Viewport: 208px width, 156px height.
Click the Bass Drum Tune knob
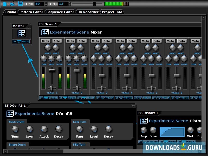(x=15, y=129)
